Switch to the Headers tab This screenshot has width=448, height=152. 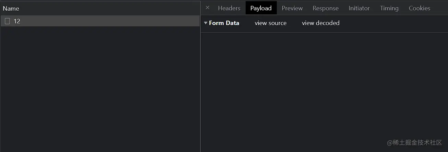click(x=229, y=8)
